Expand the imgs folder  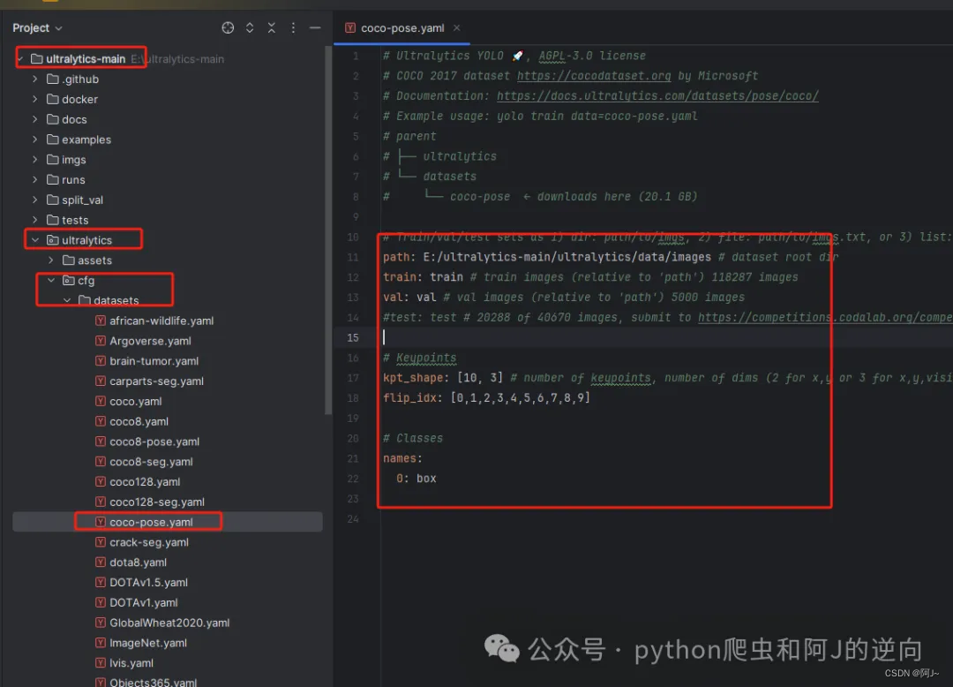[x=34, y=159]
